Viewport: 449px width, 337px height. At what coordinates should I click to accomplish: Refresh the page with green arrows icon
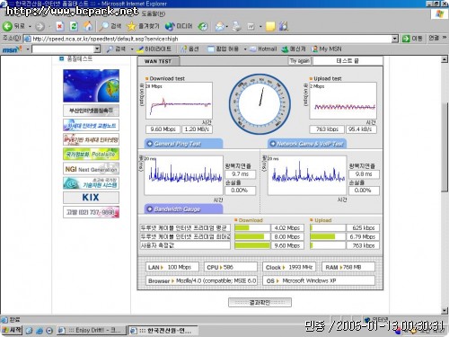74,26
